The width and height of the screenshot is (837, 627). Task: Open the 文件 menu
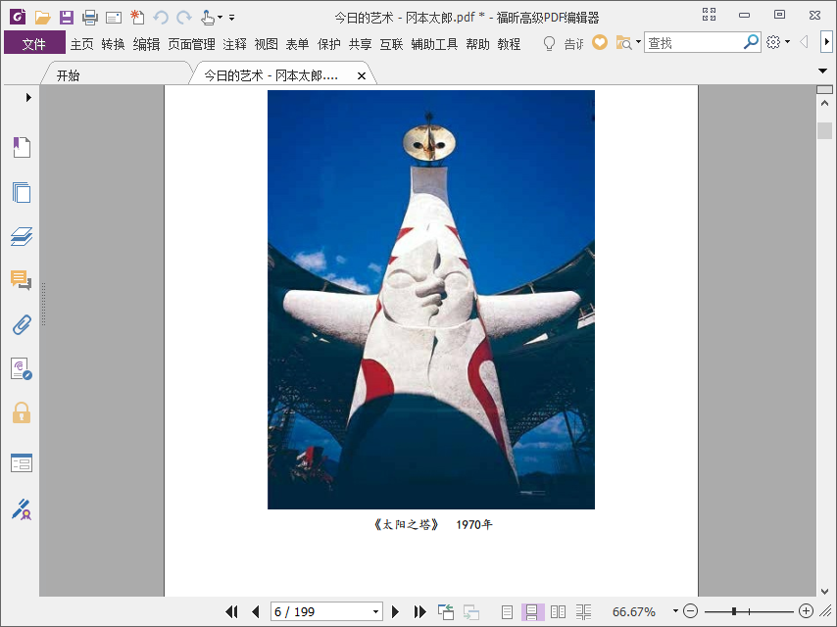click(x=34, y=43)
